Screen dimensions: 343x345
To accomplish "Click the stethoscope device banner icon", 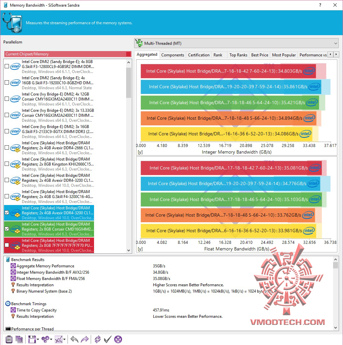I will 12,23.
